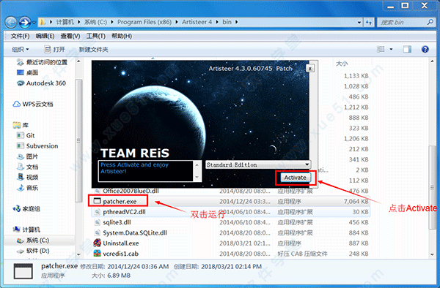
Task: Open the 编辑(E) menu
Action: (x=45, y=36)
